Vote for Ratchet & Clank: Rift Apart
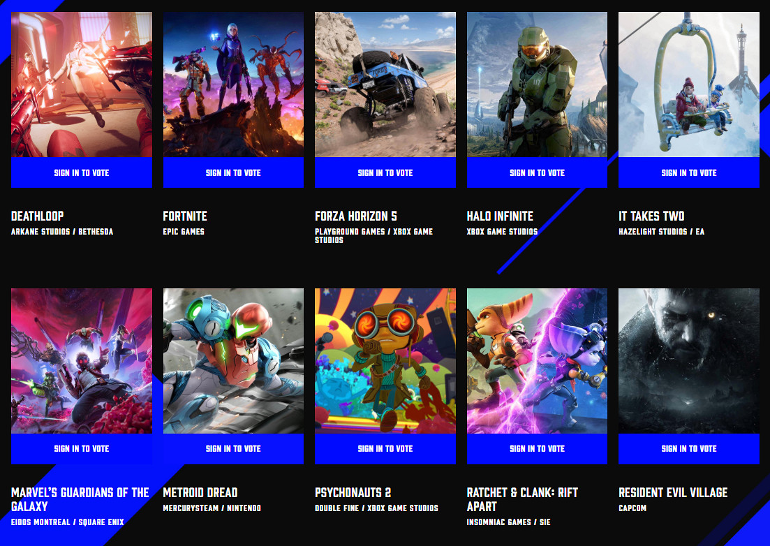 538,448
